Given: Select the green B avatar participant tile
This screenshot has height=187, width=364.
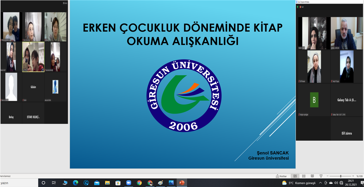Looking at the screenshot, I should point(314,100).
